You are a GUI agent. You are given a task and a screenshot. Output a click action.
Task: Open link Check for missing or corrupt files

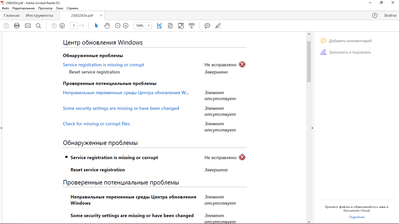pos(96,124)
